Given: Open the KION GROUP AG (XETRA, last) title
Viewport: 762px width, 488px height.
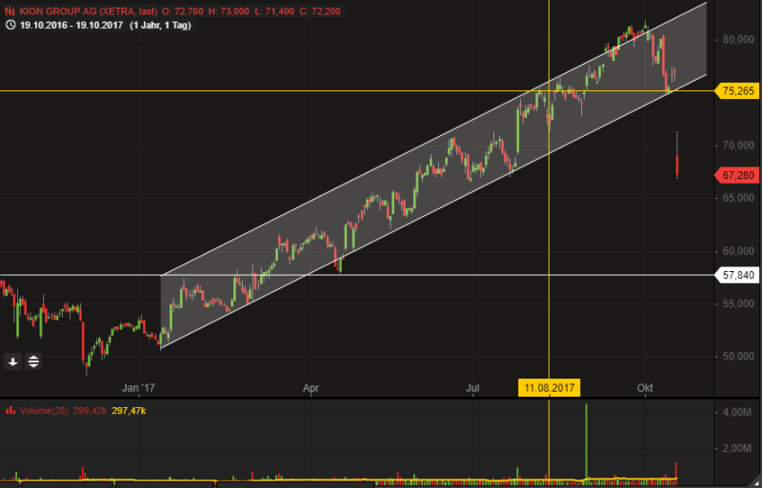Looking at the screenshot, I should 89,11.
